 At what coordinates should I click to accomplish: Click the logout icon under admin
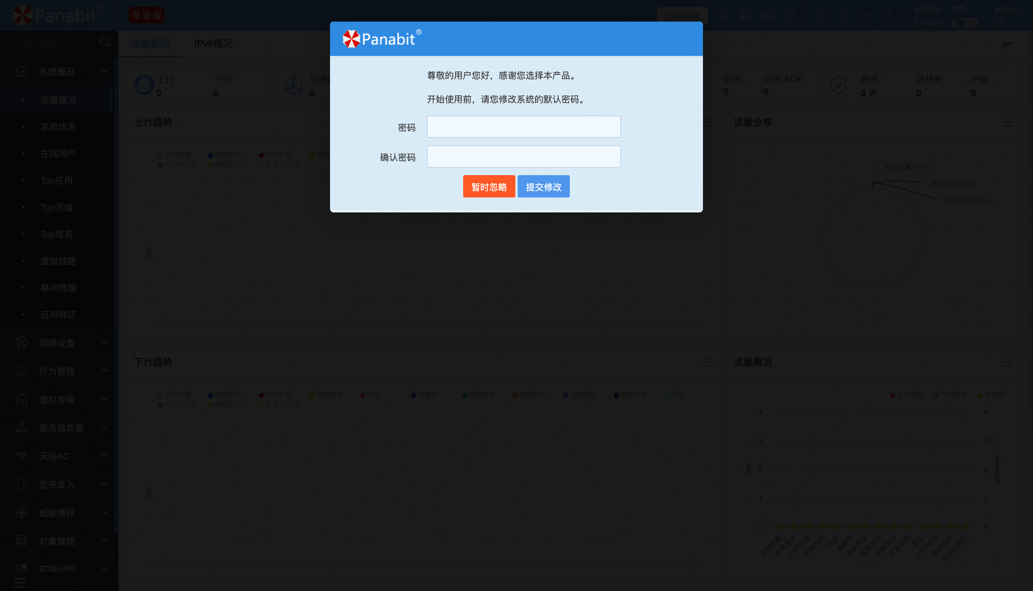(x=1000, y=23)
